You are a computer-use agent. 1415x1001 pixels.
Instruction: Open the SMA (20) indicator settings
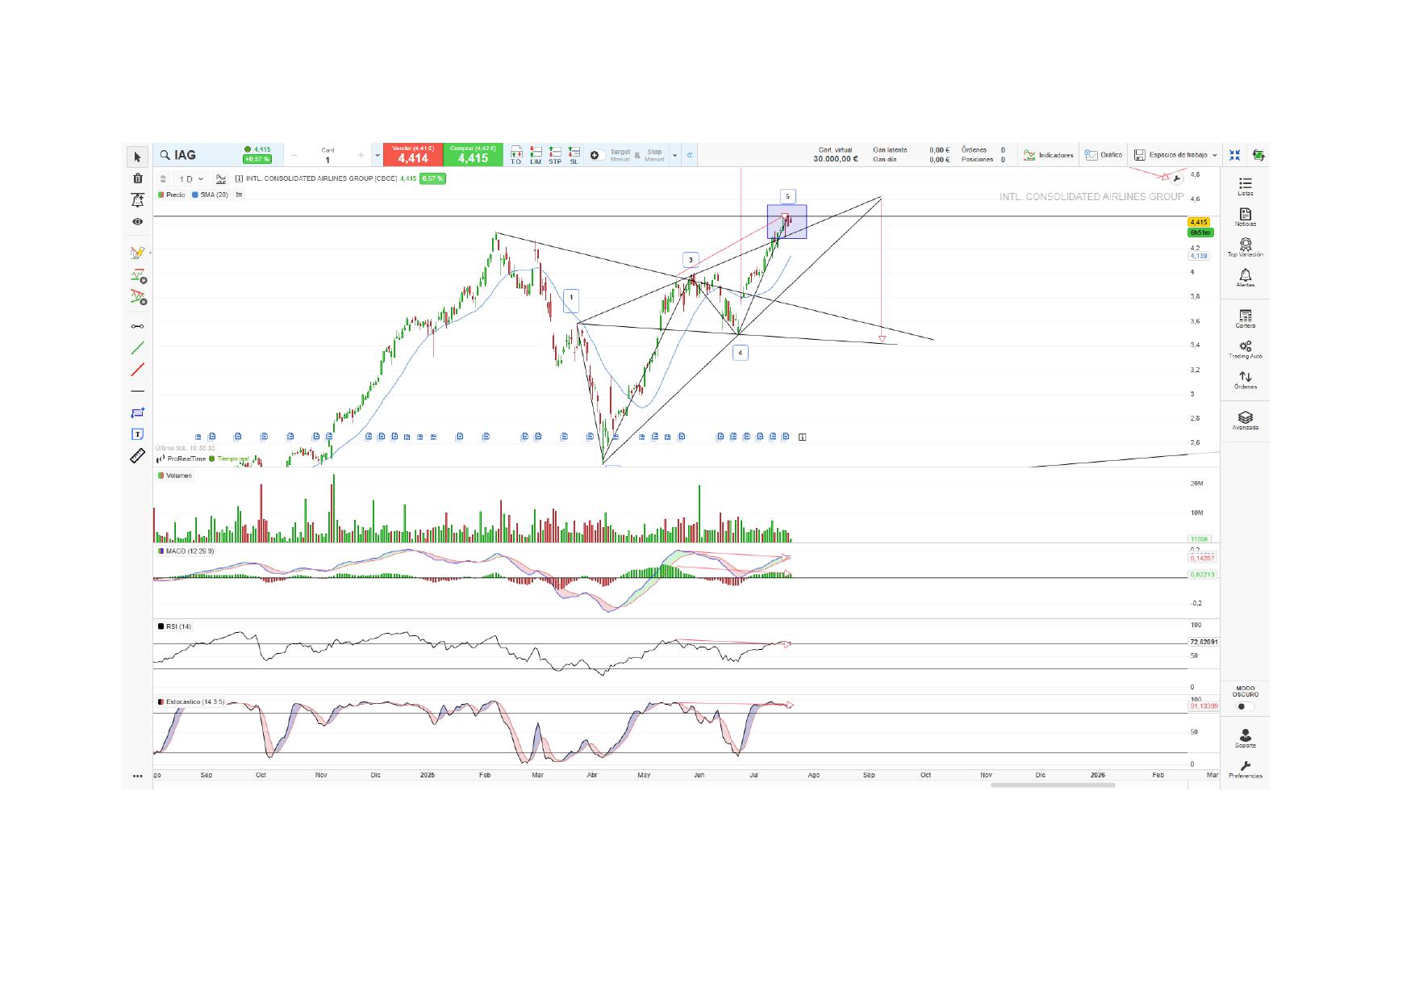click(210, 195)
